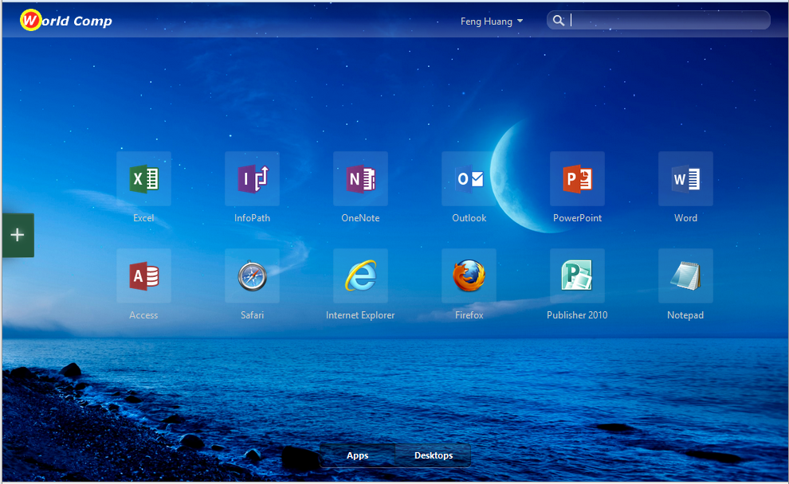Switch to the Apps tab
The image size is (789, 484).
coord(358,455)
